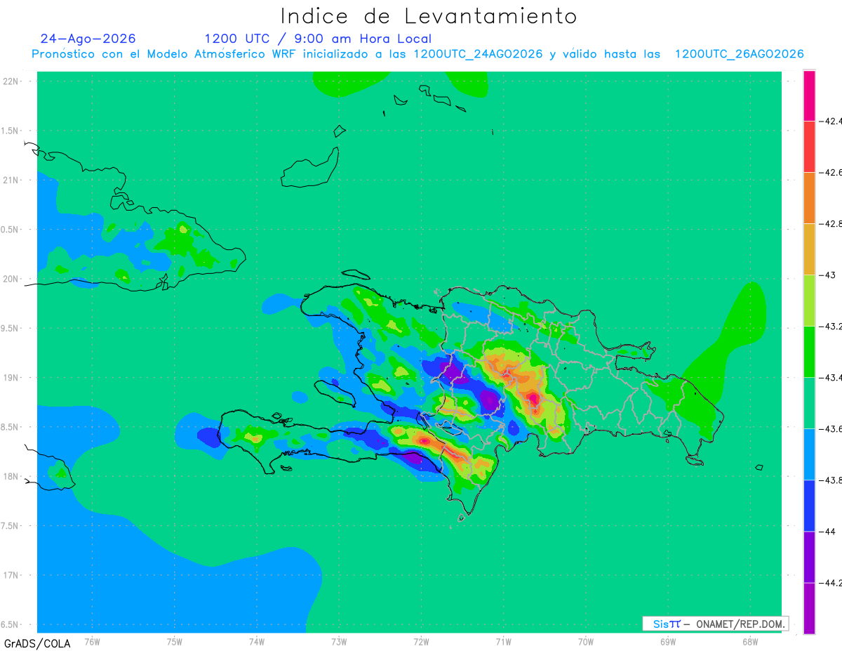Click the "Pronóstico con el Modelo Atmosférico WRF" line
Viewport: 842px width, 651px height.
coord(417,54)
